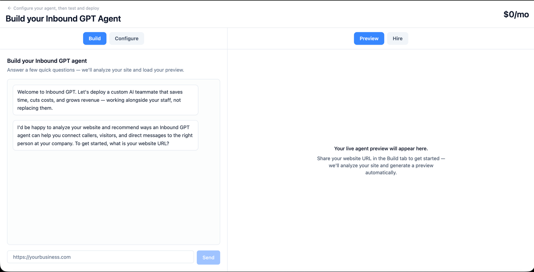The width and height of the screenshot is (534, 272).
Task: Select the Preview tab
Action: coord(369,39)
